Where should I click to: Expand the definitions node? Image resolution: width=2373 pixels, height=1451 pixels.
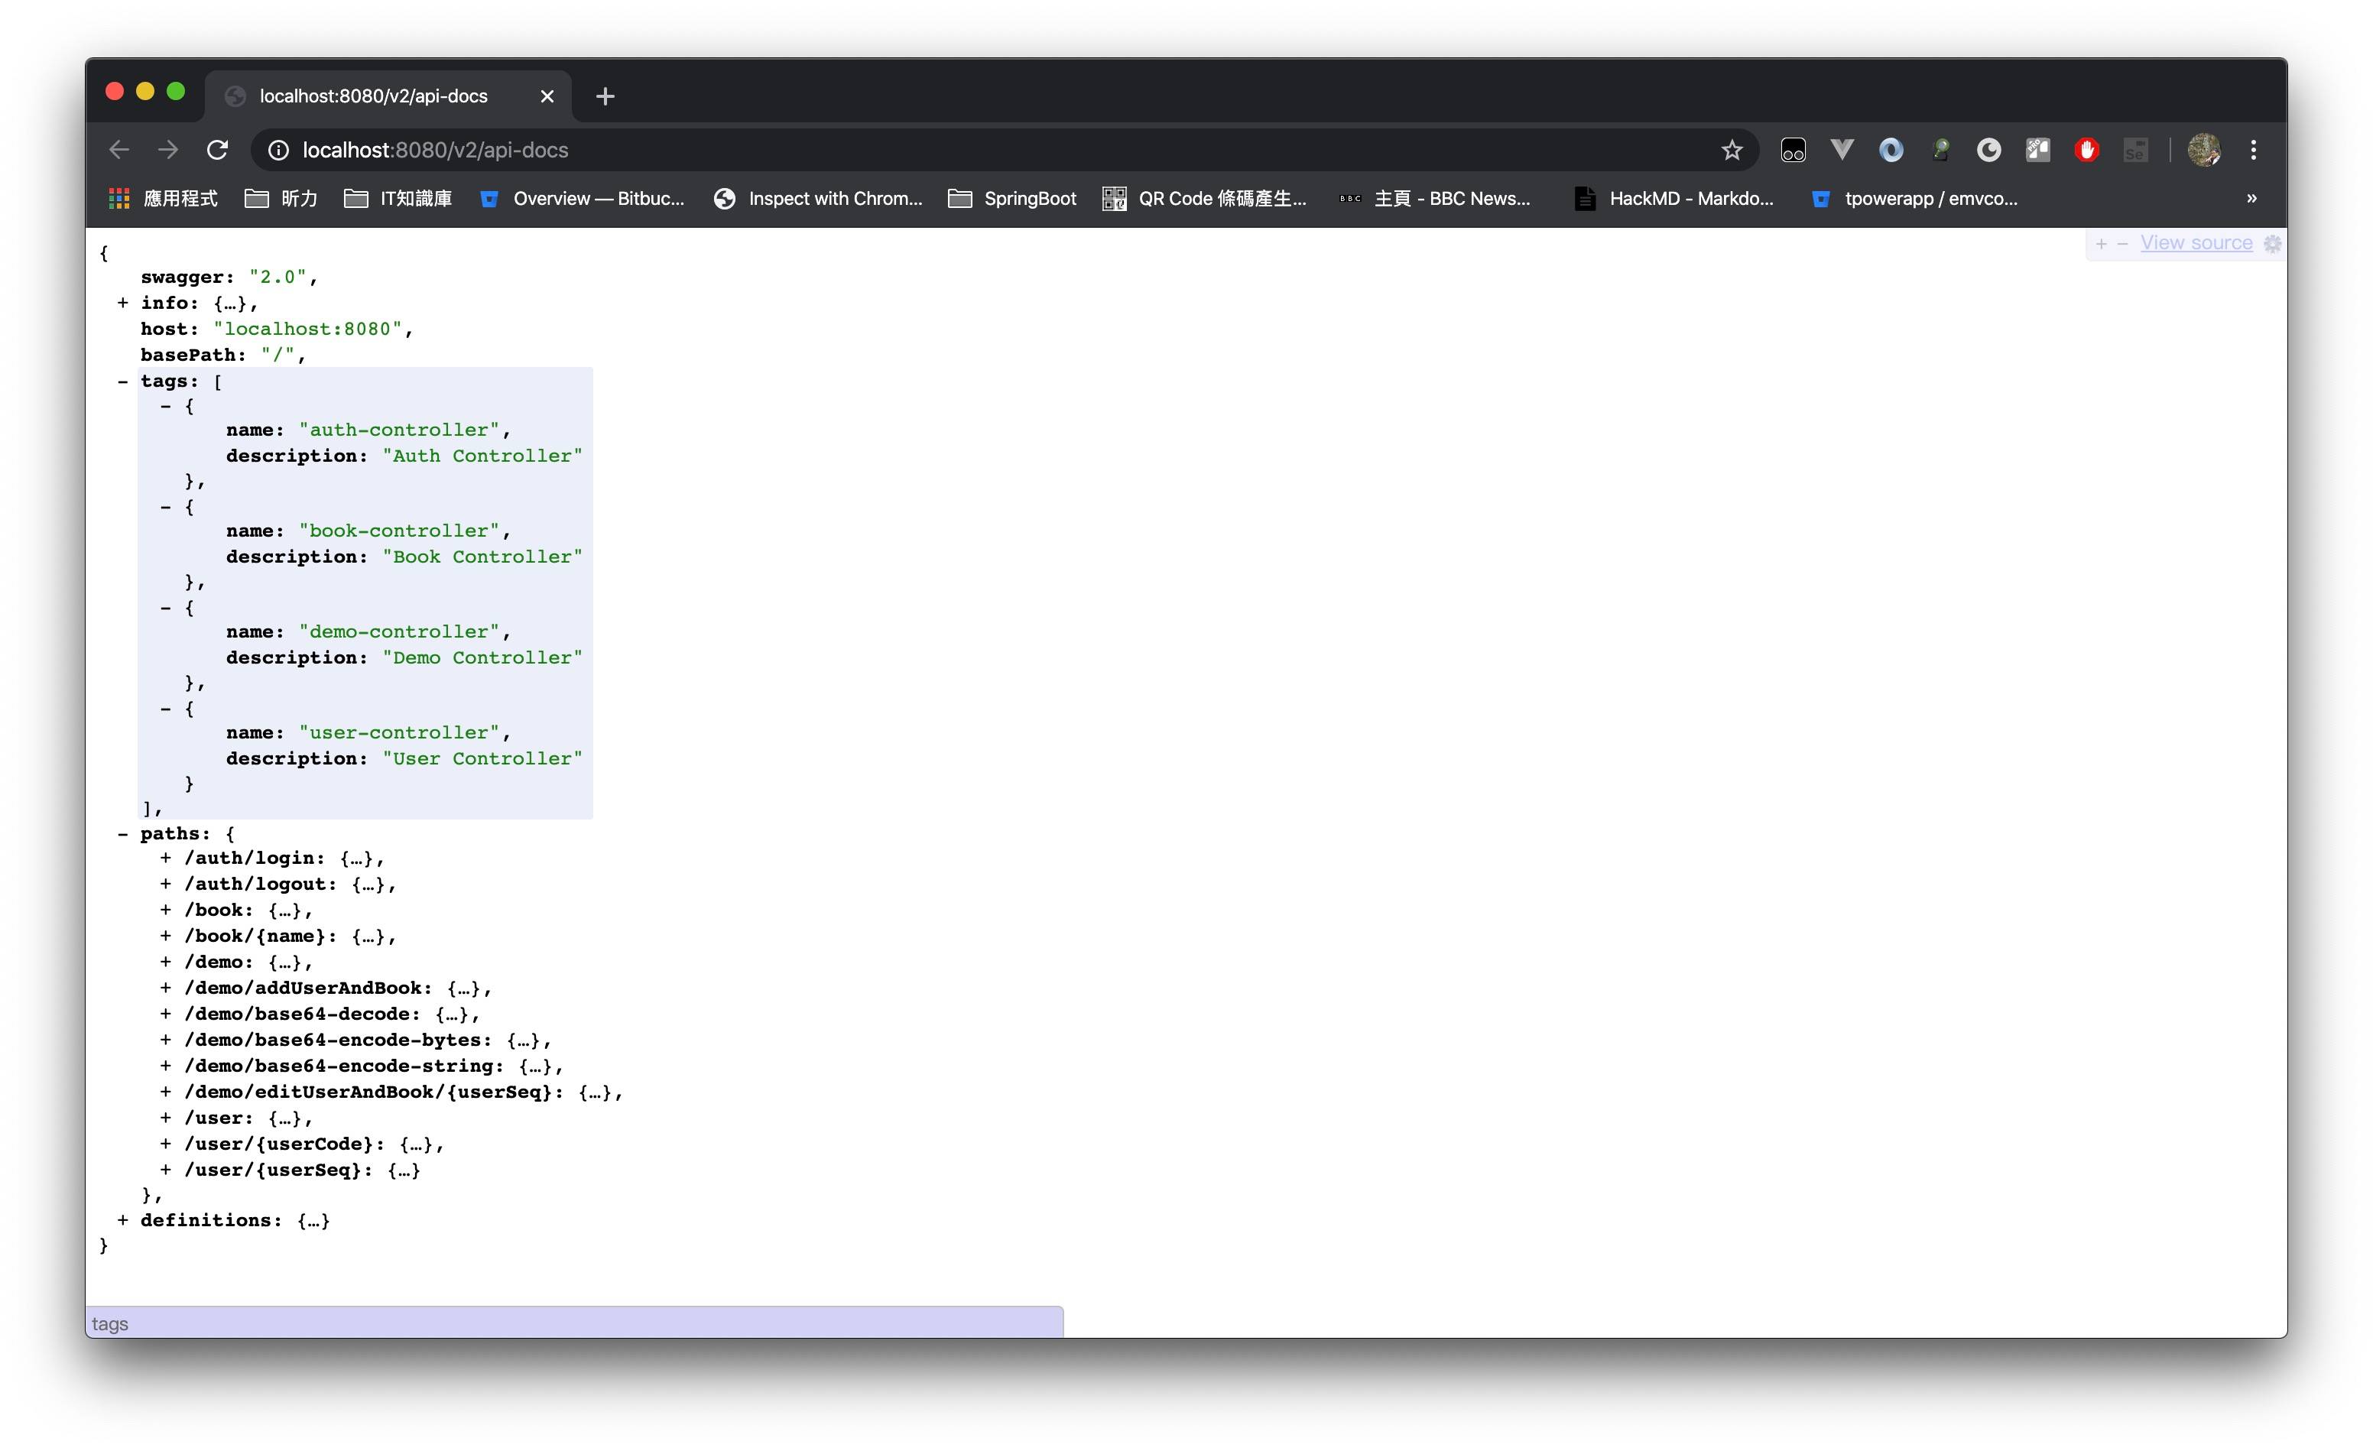[x=122, y=1220]
